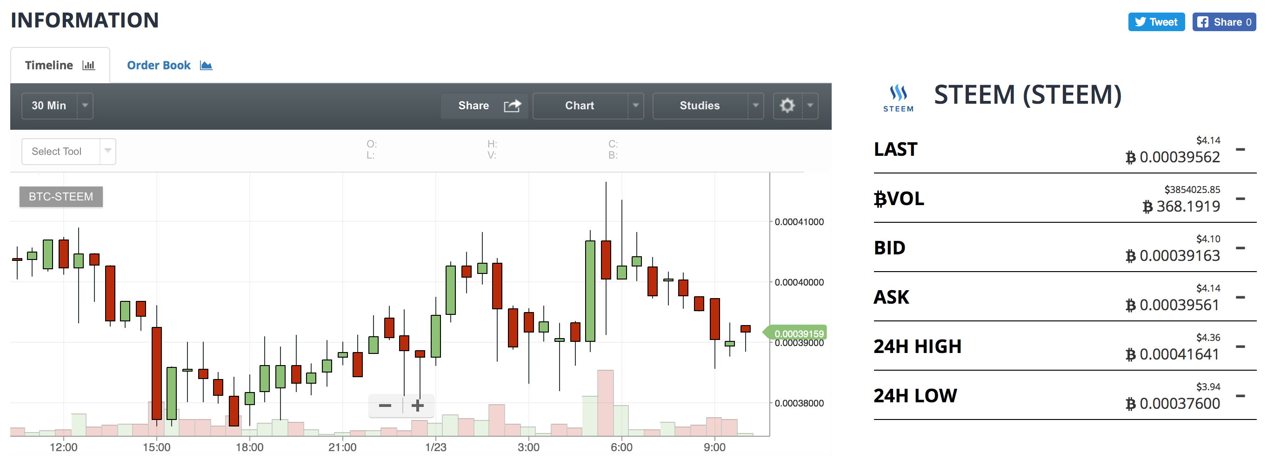Image resolution: width=1274 pixels, height=466 pixels.
Task: Collapse the 24H HIGH row
Action: 1241,346
